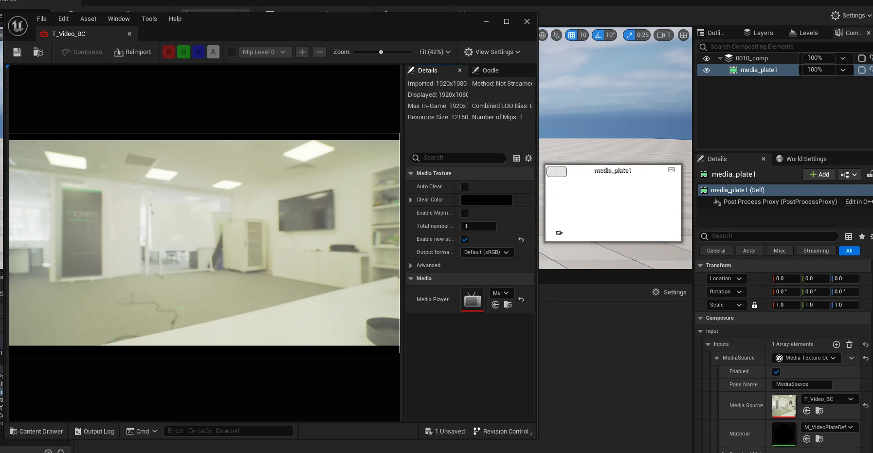This screenshot has width=873, height=453.
Task: Save the T_Video_BC texture asset
Action: click(x=17, y=52)
